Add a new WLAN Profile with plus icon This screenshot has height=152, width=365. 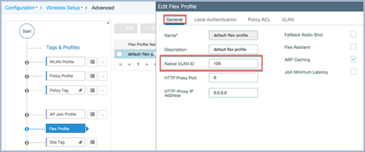point(103,62)
